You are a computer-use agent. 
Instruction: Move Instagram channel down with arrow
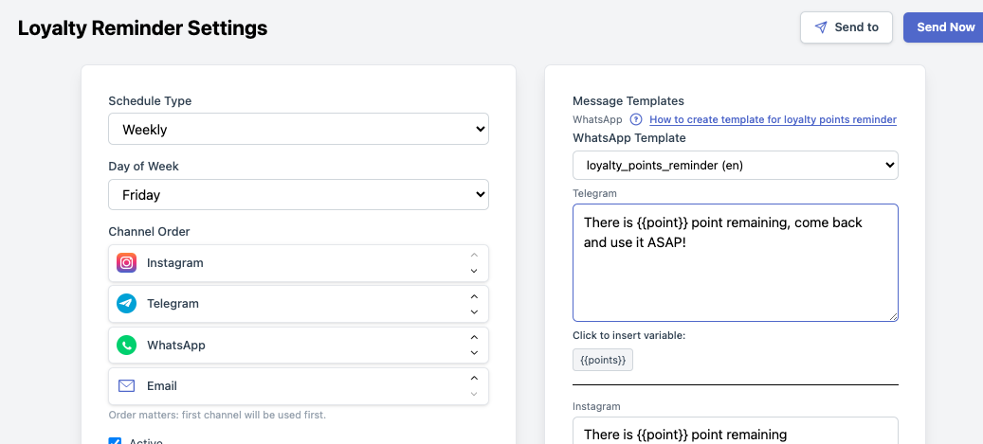pos(474,271)
